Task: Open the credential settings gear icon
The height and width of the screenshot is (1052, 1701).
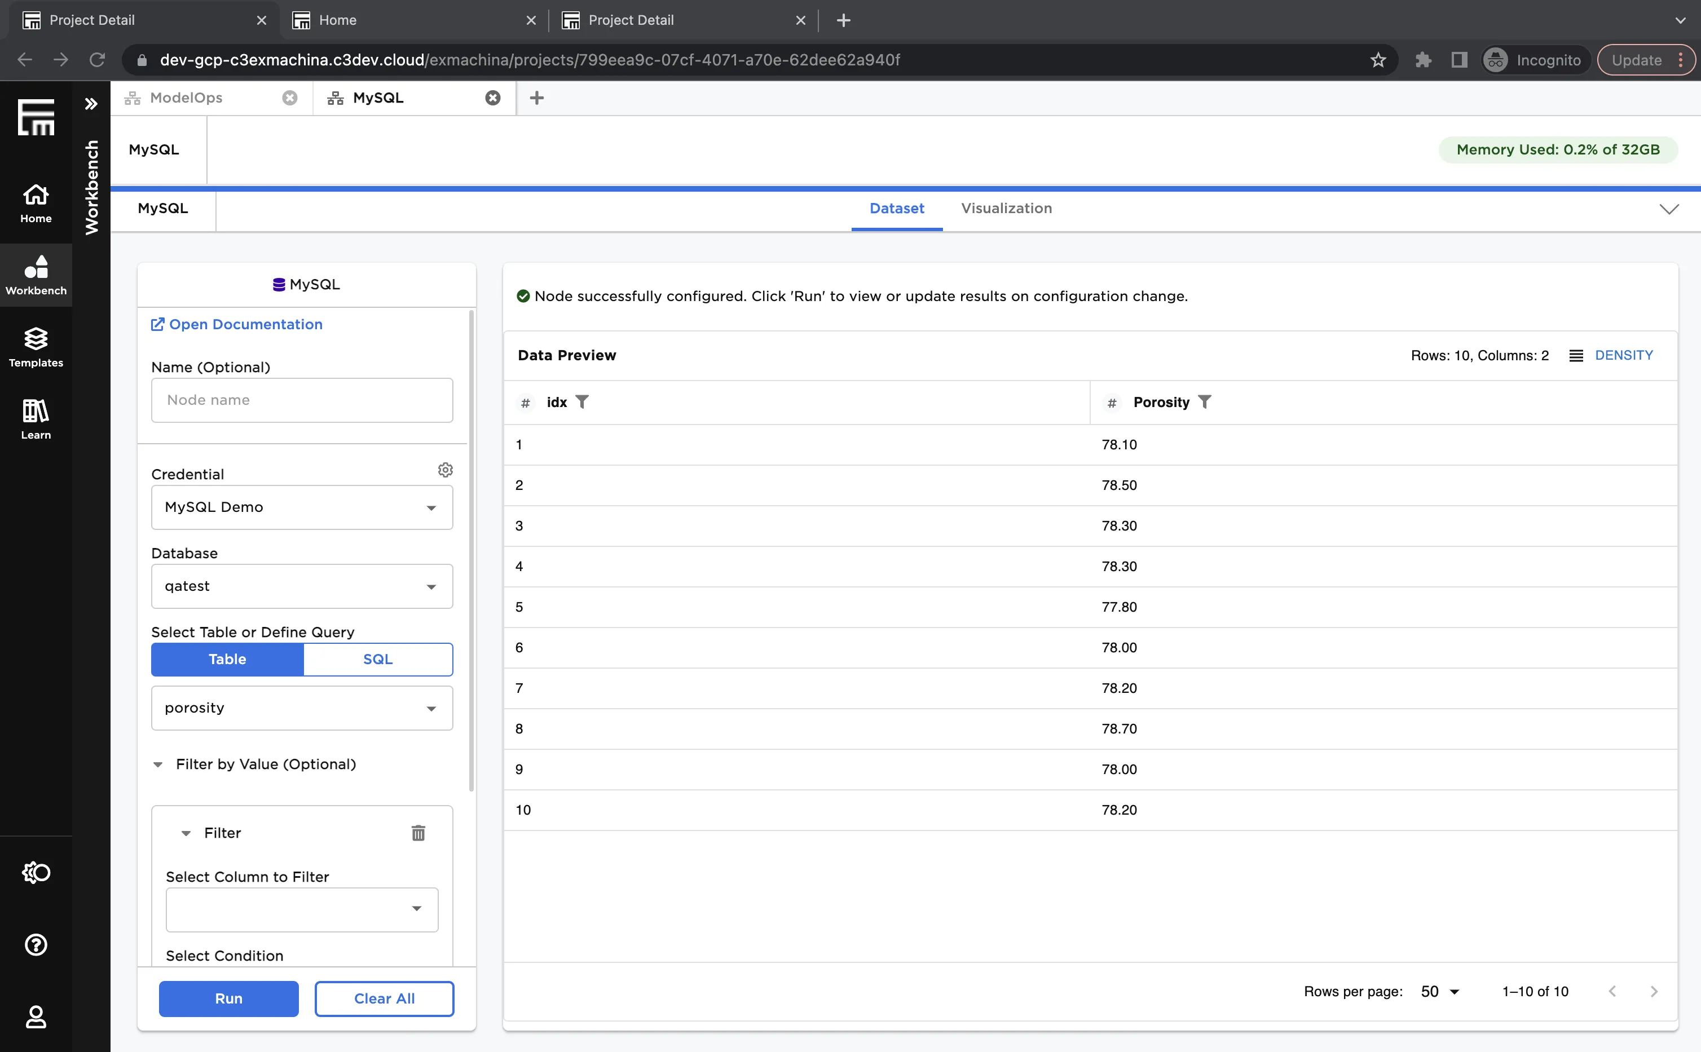Action: 446,469
